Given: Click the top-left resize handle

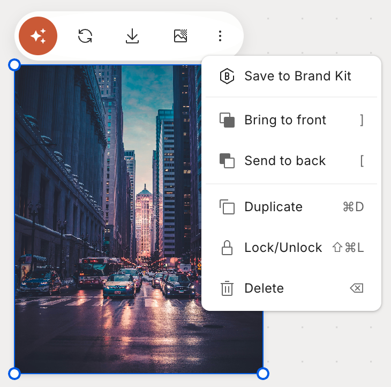Looking at the screenshot, I should click(14, 65).
